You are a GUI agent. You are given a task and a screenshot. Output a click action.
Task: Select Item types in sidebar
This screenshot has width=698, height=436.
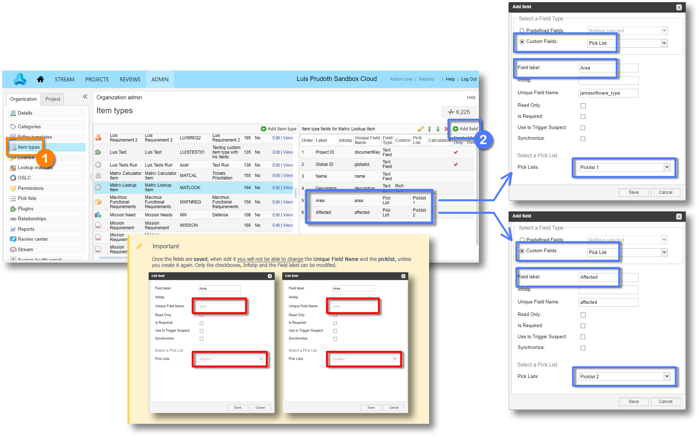pos(47,147)
